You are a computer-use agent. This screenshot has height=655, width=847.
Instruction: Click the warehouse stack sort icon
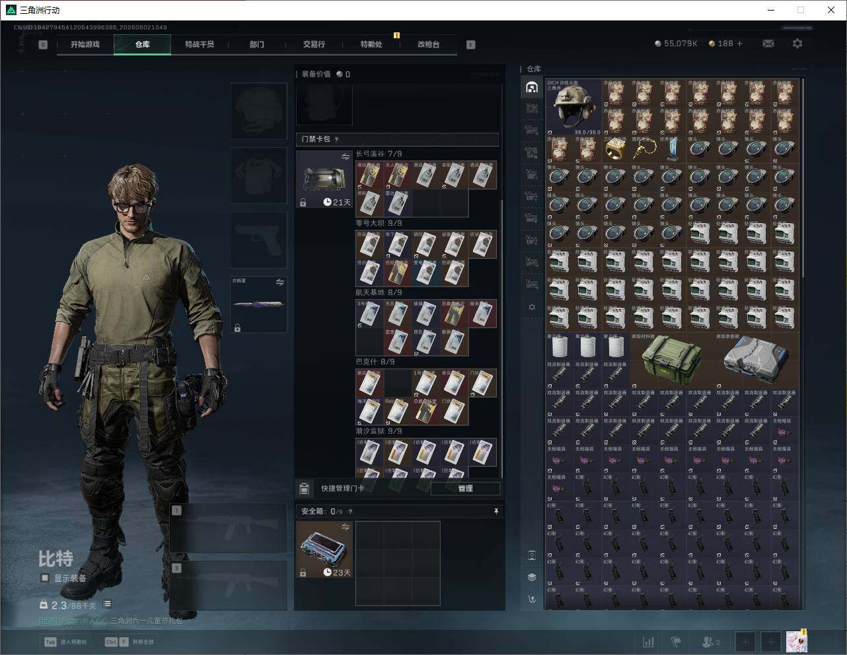[532, 577]
